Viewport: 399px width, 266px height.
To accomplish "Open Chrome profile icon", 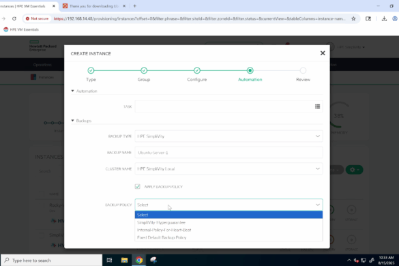I will tap(395, 18).
